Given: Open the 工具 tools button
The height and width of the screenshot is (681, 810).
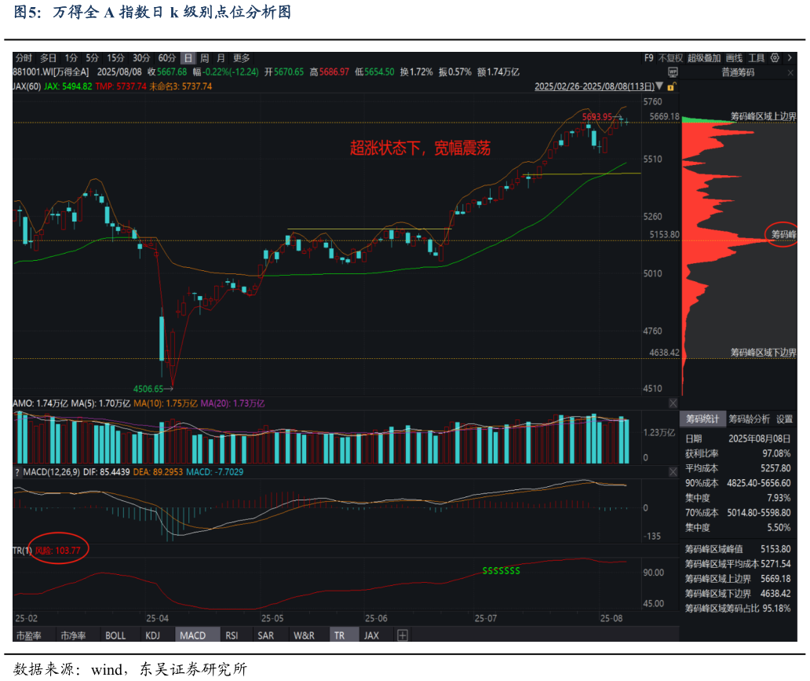Looking at the screenshot, I should click(x=757, y=57).
